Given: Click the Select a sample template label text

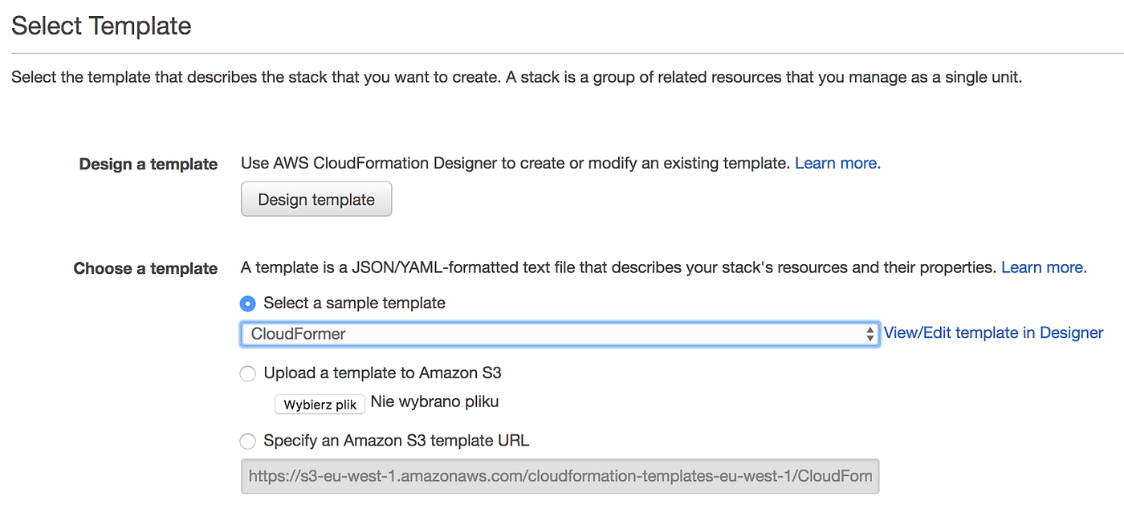Looking at the screenshot, I should point(354,303).
